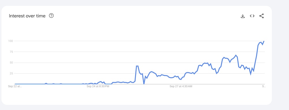Select the final data point at 100

click(264, 41)
